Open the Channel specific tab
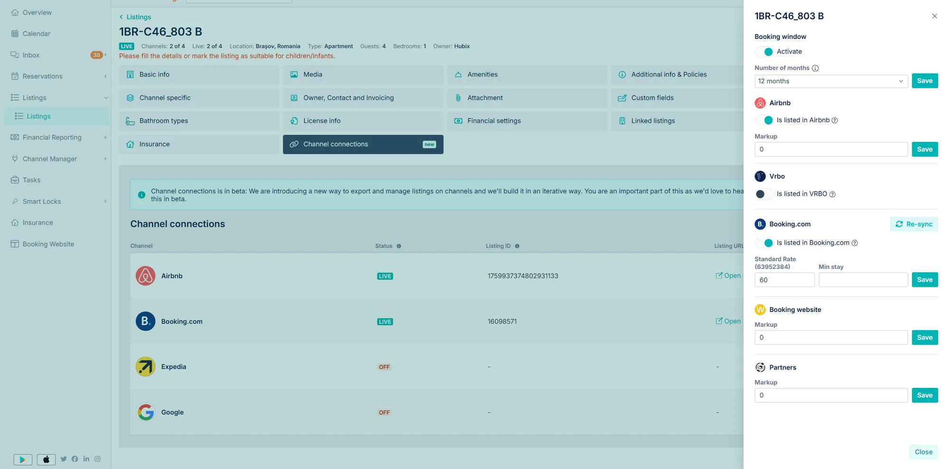Viewport: 949px width, 469px height. coord(199,98)
